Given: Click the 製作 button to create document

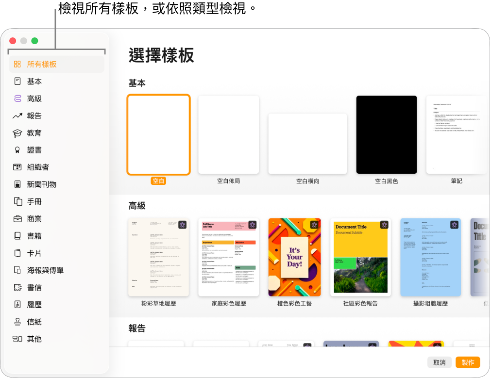Looking at the screenshot, I should pyautogui.click(x=469, y=362).
